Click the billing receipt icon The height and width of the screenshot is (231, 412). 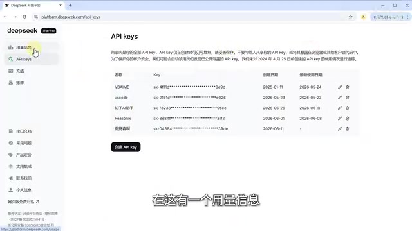click(10, 83)
